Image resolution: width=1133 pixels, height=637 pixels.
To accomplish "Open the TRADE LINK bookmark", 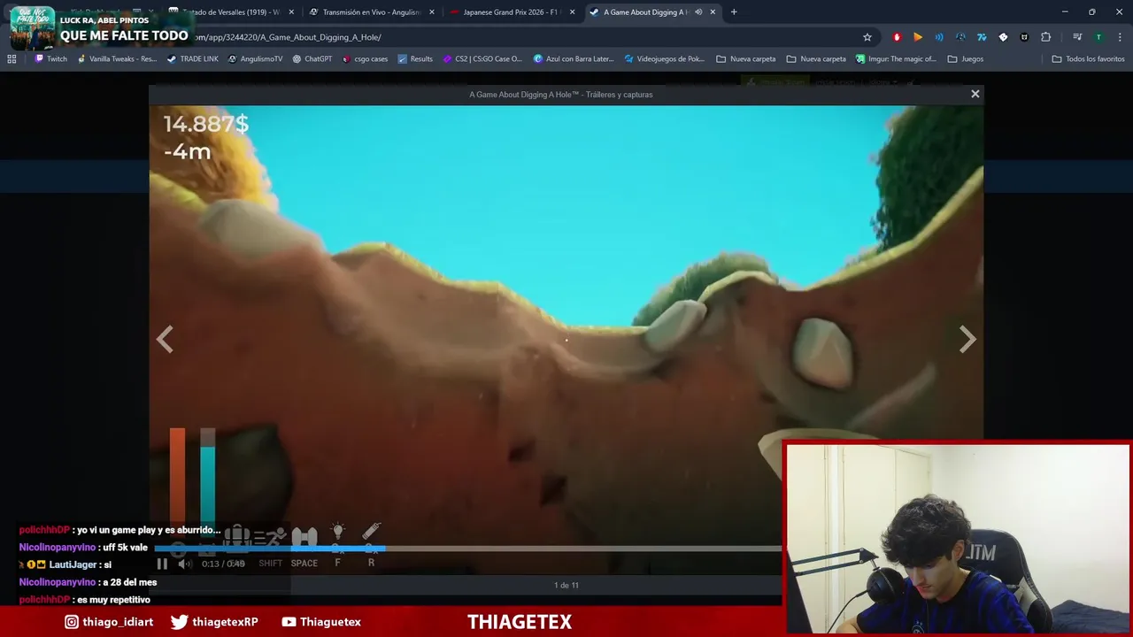I will (x=192, y=59).
